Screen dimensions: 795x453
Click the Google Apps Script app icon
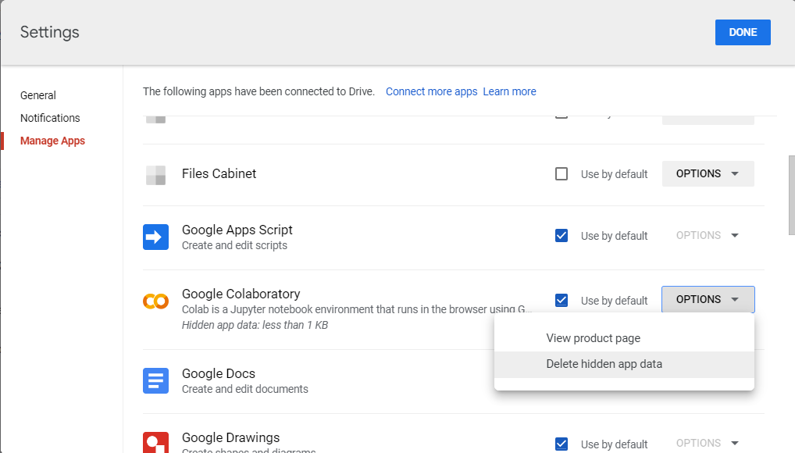155,236
